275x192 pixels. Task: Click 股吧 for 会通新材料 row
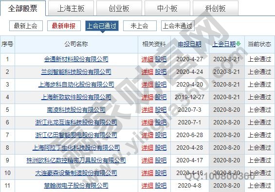(161, 59)
